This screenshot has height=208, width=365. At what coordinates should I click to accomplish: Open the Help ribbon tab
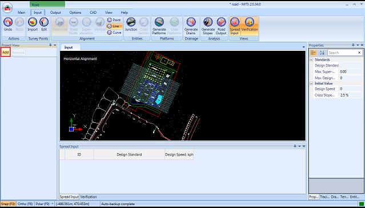125,13
